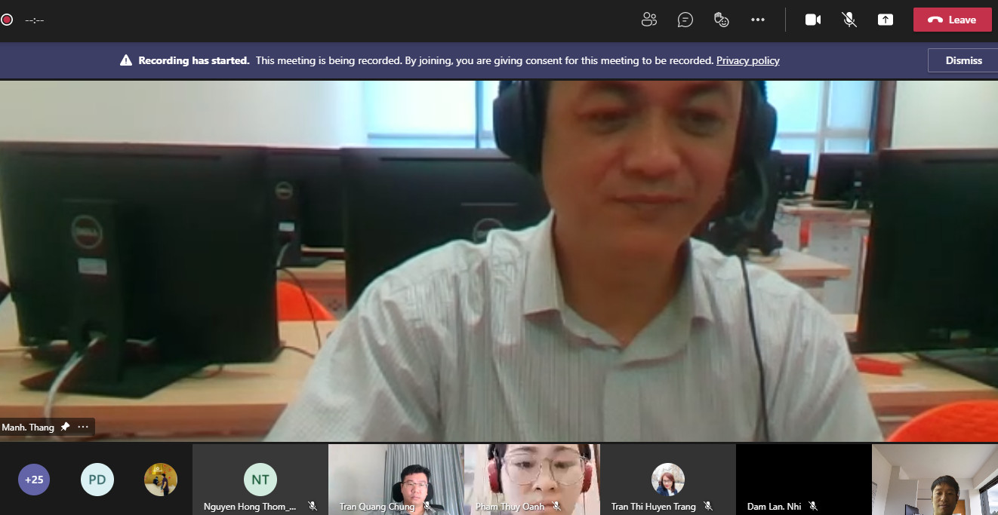998x515 pixels.
Task: Open the share content tray
Action: click(886, 20)
